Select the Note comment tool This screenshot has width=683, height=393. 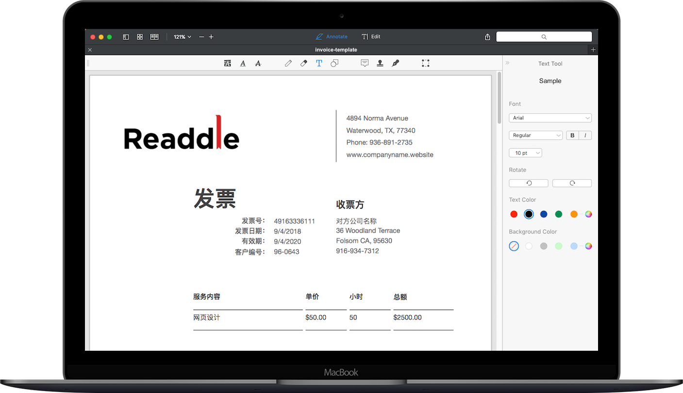[x=365, y=63]
